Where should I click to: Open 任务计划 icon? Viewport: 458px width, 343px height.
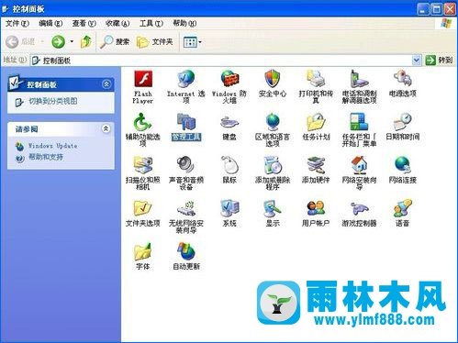pos(316,127)
